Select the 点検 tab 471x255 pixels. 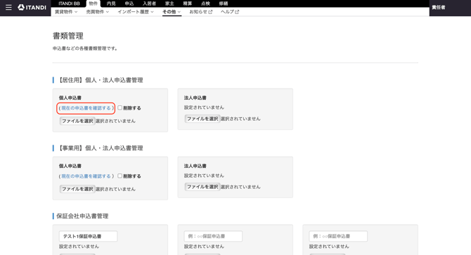(205, 4)
